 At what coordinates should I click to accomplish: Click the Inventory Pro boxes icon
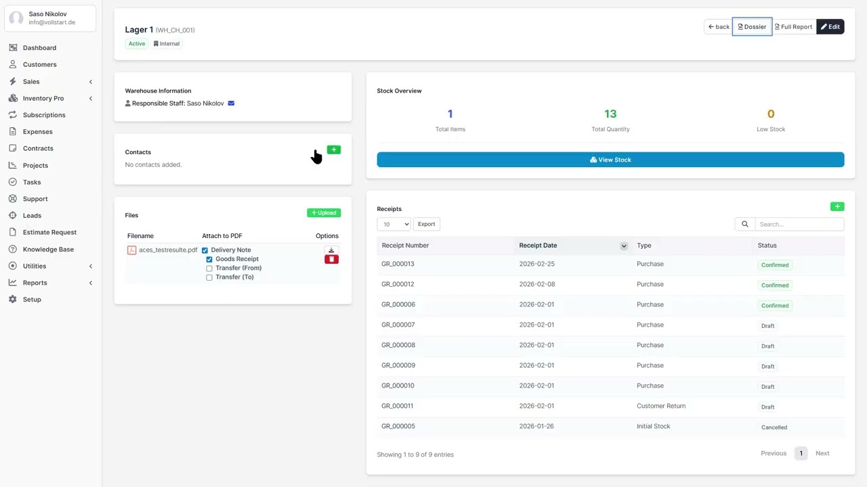point(13,98)
